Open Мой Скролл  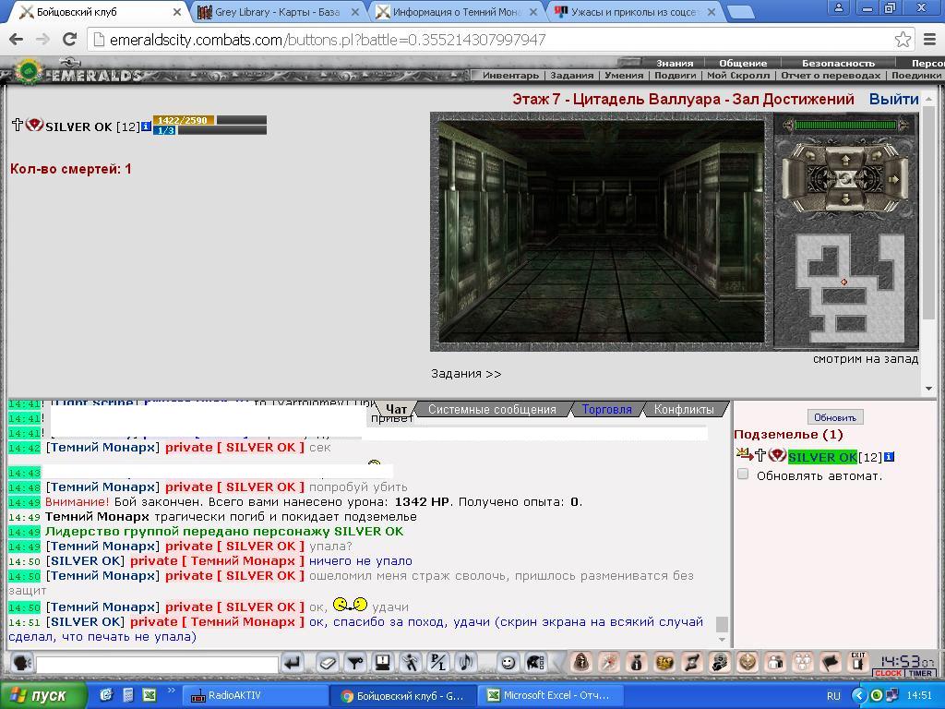point(738,76)
